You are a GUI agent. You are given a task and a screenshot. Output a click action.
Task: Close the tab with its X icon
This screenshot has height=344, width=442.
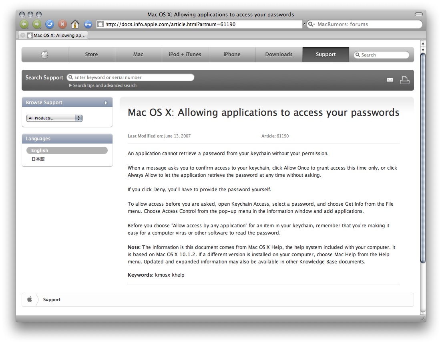23,35
